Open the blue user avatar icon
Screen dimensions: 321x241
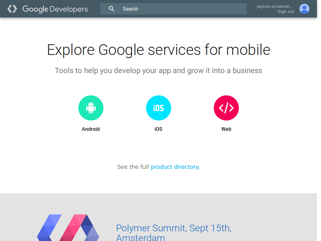304,9
